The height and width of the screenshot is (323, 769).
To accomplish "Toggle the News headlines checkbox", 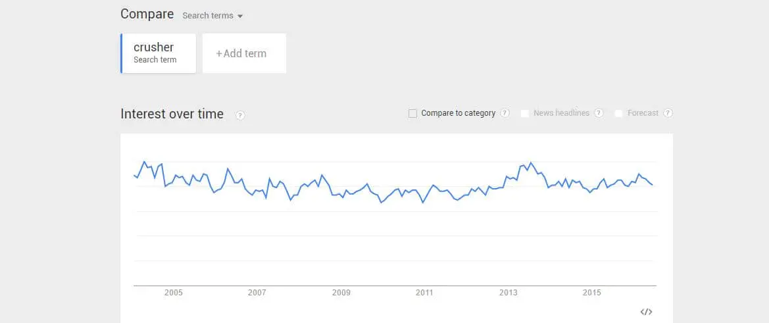I will tap(525, 114).
